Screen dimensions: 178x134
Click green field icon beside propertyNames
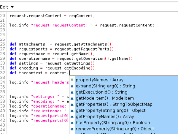tap(72, 80)
